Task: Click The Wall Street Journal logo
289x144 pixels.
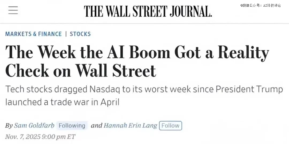Action: click(148, 11)
